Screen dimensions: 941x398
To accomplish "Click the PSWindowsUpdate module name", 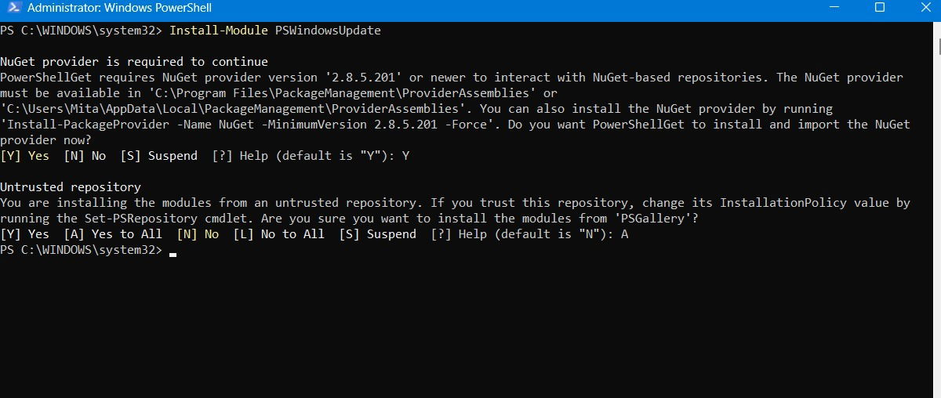I will point(328,31).
